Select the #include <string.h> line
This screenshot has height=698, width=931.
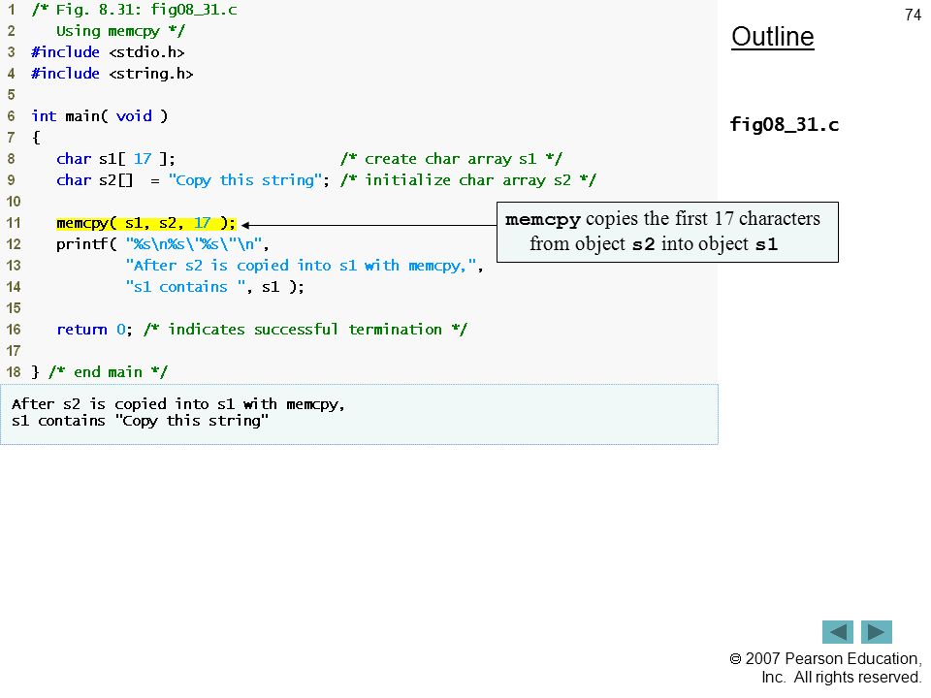(112, 75)
